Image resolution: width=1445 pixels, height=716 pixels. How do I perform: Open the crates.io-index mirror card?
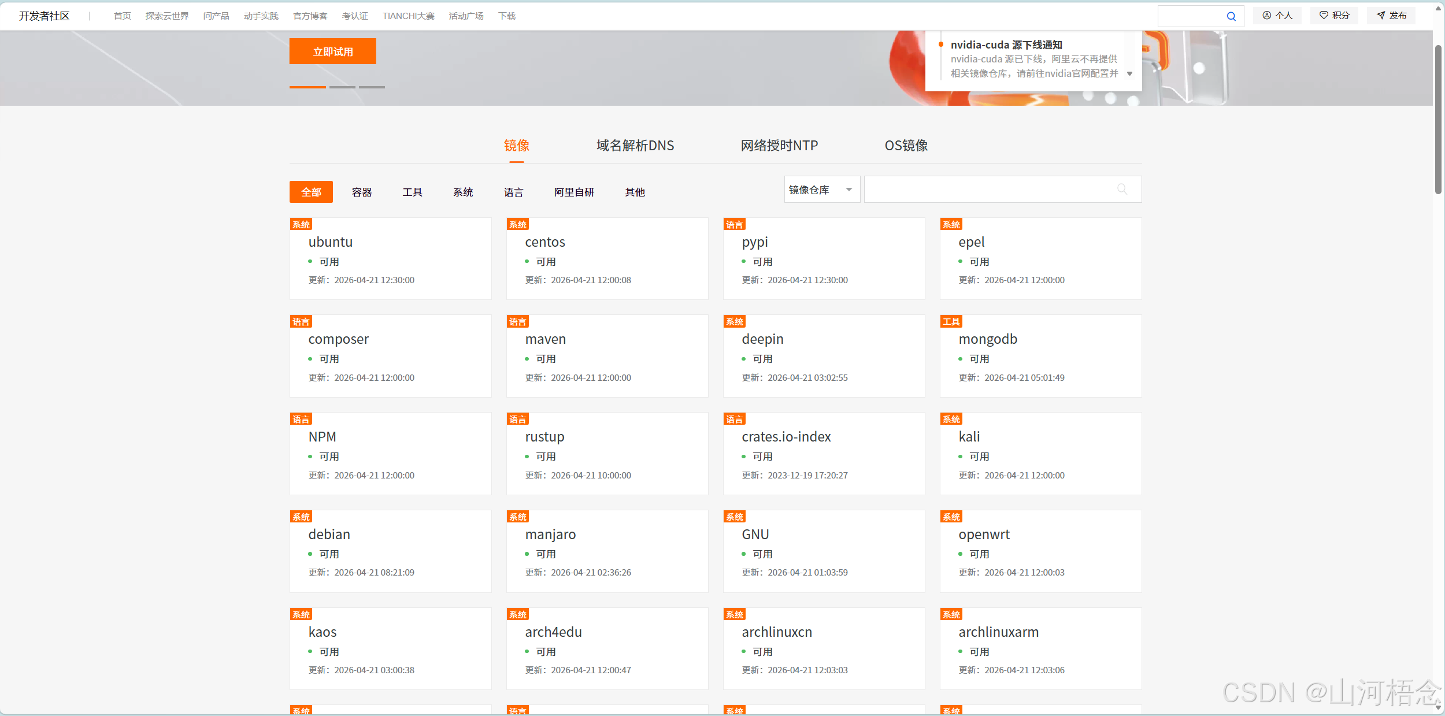[824, 454]
